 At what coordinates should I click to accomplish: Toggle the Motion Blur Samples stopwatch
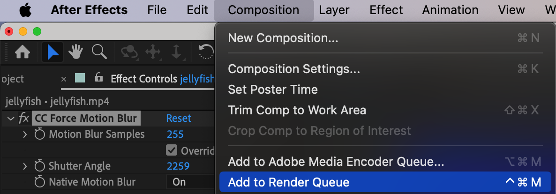(x=40, y=134)
